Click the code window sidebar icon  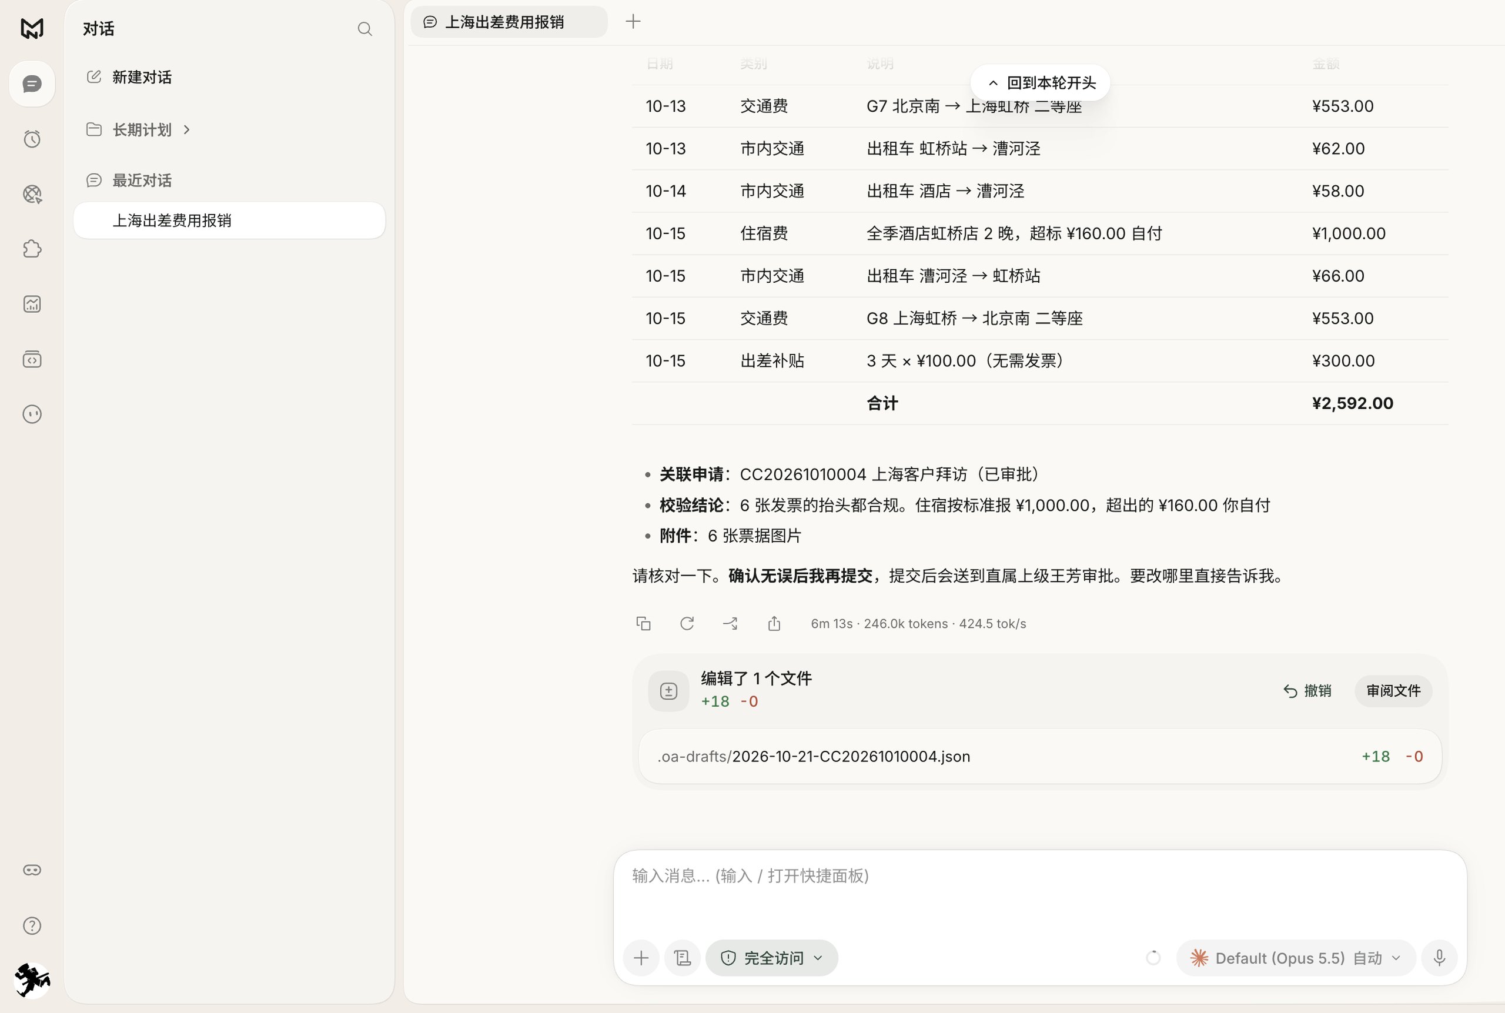(x=32, y=359)
